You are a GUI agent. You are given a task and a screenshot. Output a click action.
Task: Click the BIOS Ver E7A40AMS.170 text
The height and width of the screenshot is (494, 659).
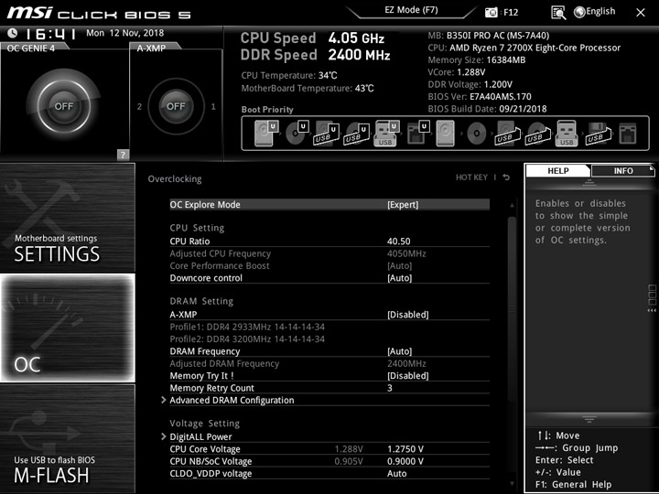tap(480, 97)
